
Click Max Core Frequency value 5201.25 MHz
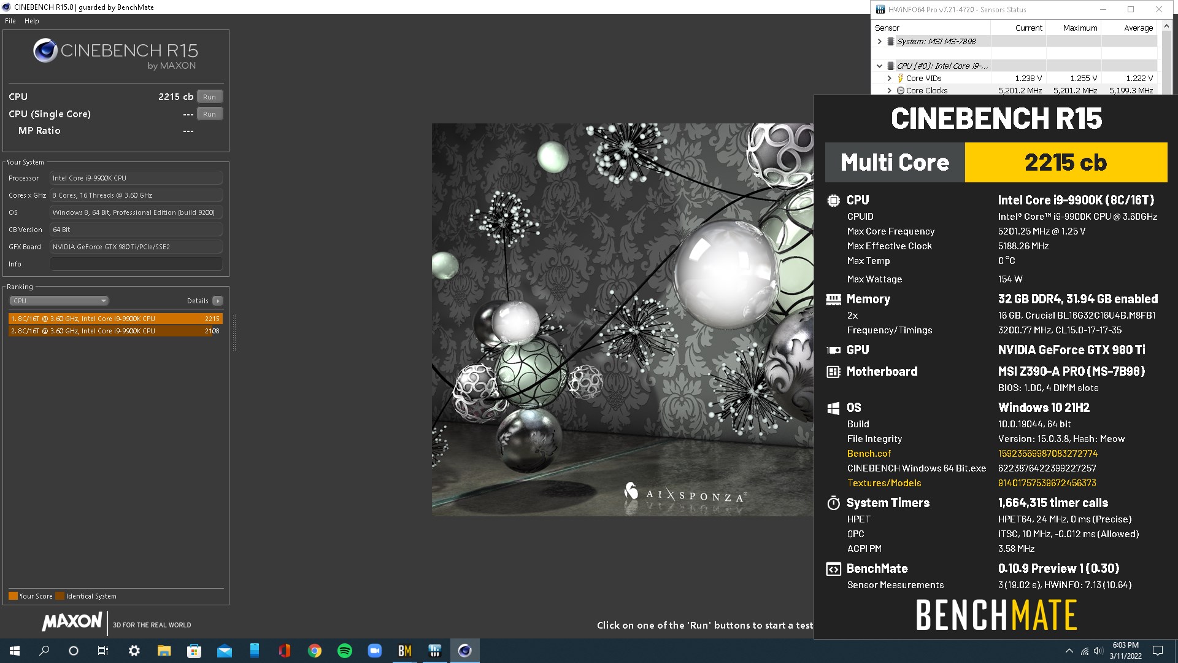pos(1042,231)
